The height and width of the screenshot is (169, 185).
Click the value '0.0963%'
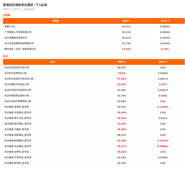tap(165, 27)
